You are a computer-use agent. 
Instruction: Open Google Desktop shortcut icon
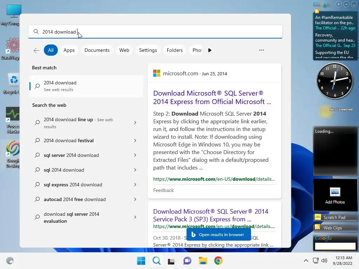13,154
